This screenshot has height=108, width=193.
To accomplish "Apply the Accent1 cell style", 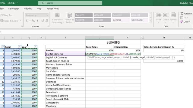I will point(84,15).
